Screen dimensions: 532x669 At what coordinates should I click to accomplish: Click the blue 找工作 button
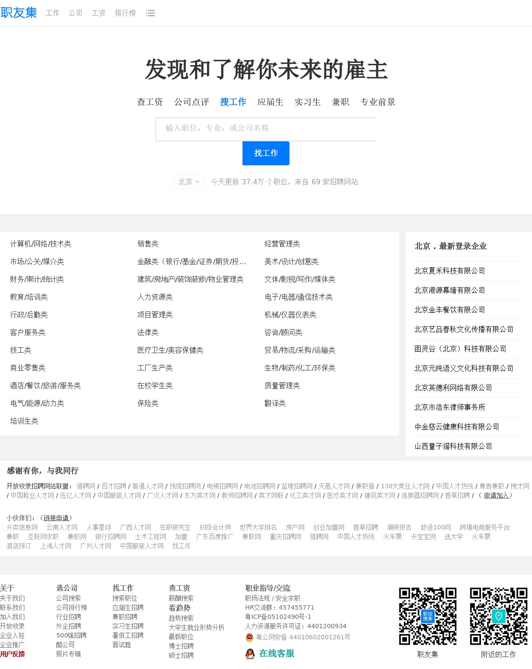tap(266, 153)
